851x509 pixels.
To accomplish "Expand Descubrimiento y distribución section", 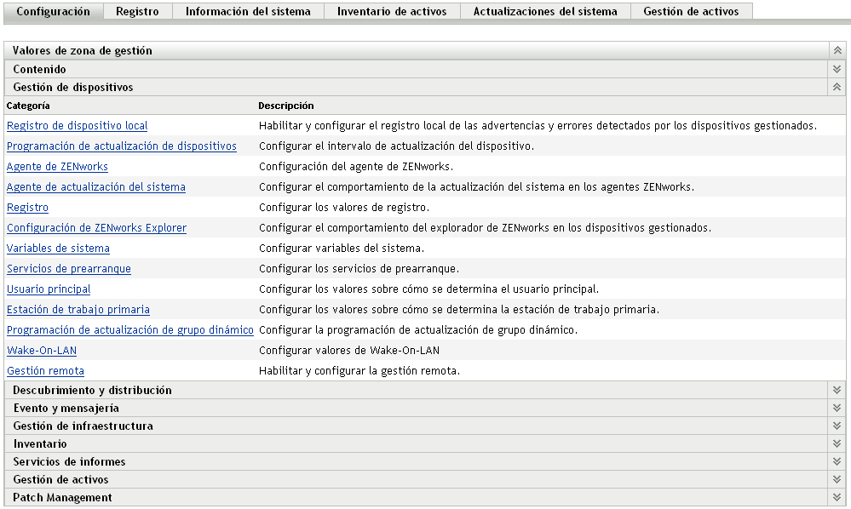I will (x=837, y=390).
